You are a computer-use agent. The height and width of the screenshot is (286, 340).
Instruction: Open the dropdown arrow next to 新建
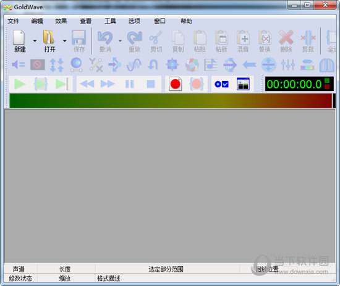point(35,41)
